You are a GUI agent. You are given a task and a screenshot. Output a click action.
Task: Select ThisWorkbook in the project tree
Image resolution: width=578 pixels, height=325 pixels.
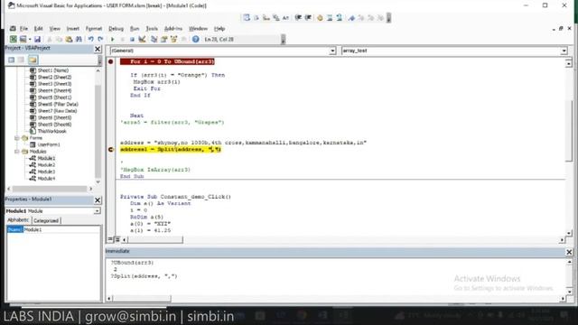[52, 131]
